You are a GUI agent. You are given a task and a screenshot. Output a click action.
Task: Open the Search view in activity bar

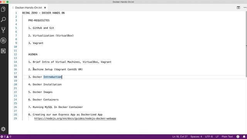point(3,20)
